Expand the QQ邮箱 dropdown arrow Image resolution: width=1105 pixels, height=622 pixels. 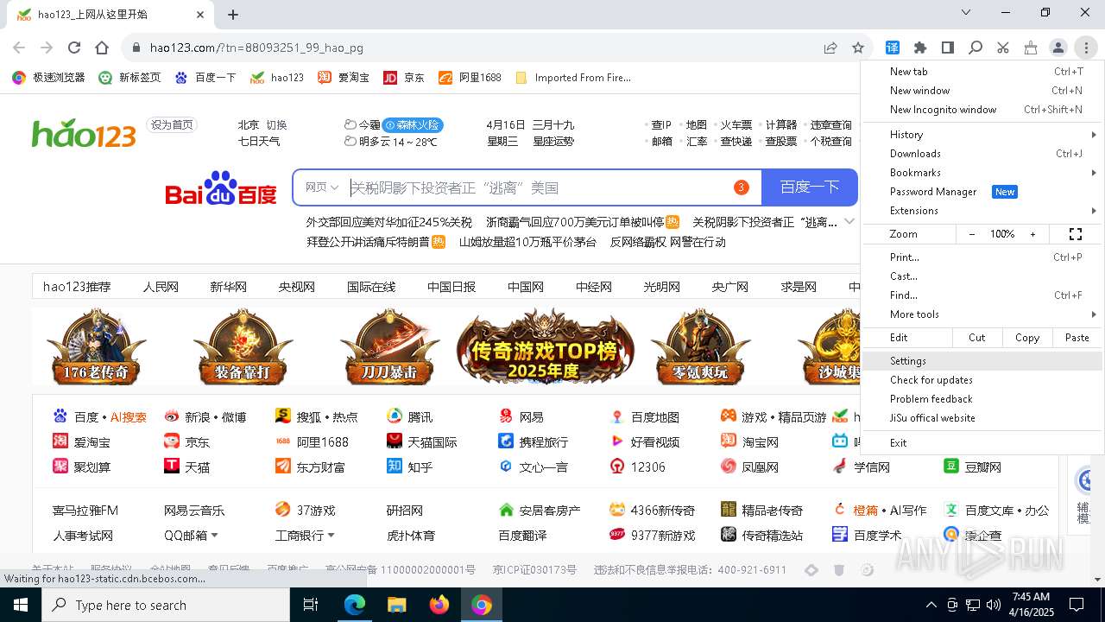point(214,536)
